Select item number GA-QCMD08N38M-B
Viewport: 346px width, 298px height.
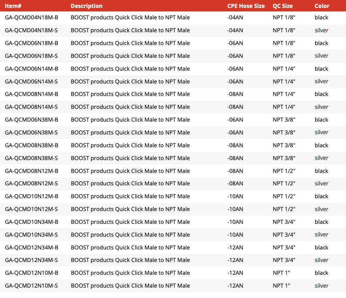(x=32, y=145)
